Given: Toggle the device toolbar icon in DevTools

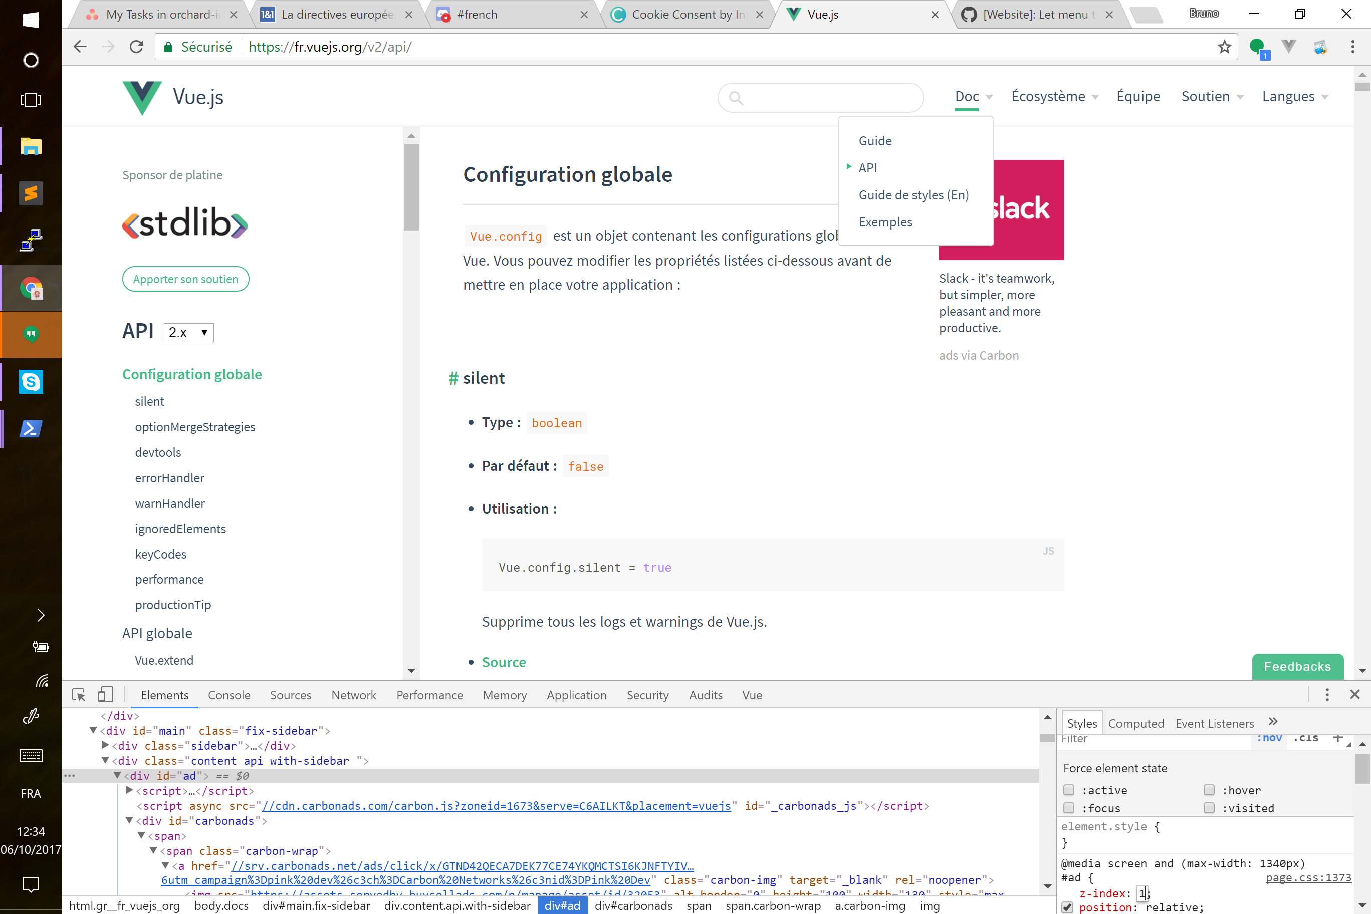Looking at the screenshot, I should pyautogui.click(x=106, y=695).
